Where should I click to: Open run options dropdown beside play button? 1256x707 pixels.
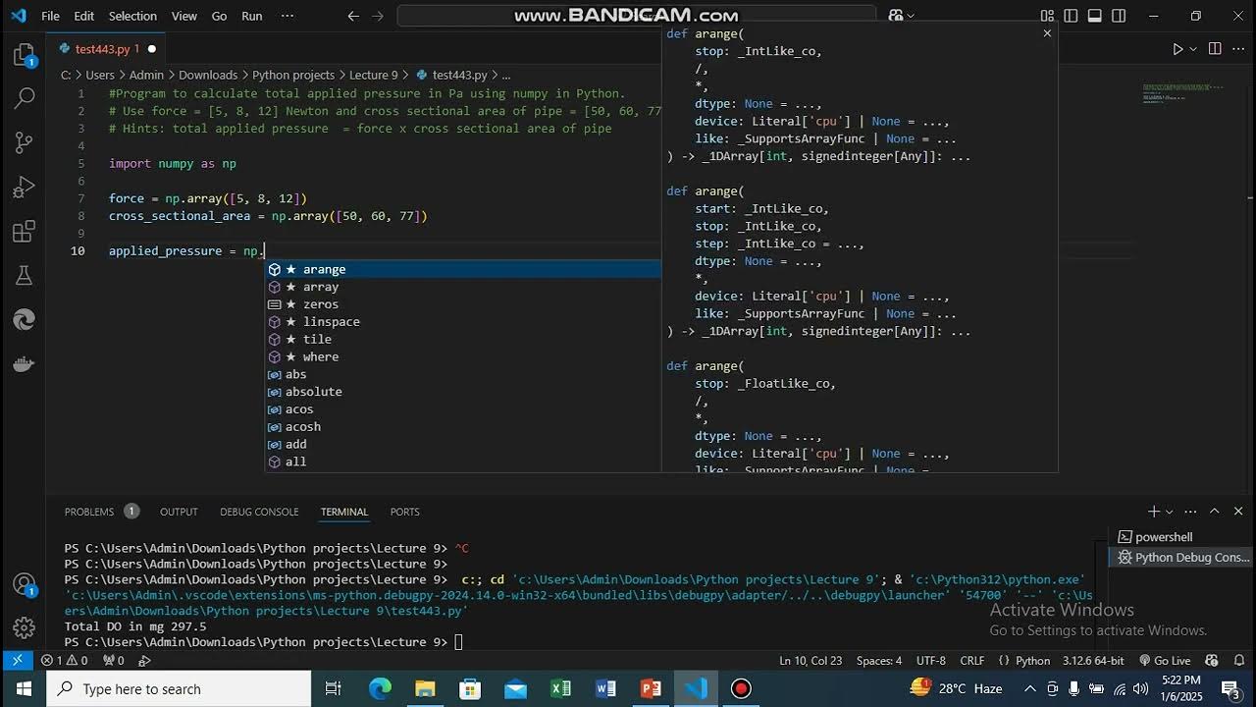pos(1193,49)
